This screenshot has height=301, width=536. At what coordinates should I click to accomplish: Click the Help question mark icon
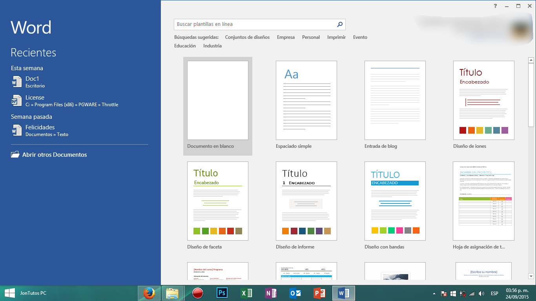[495, 6]
